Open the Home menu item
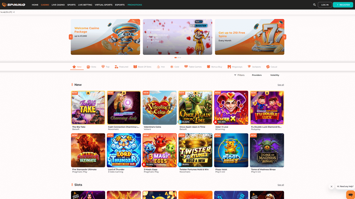Viewport: 355px width, 199px height. 35,5
